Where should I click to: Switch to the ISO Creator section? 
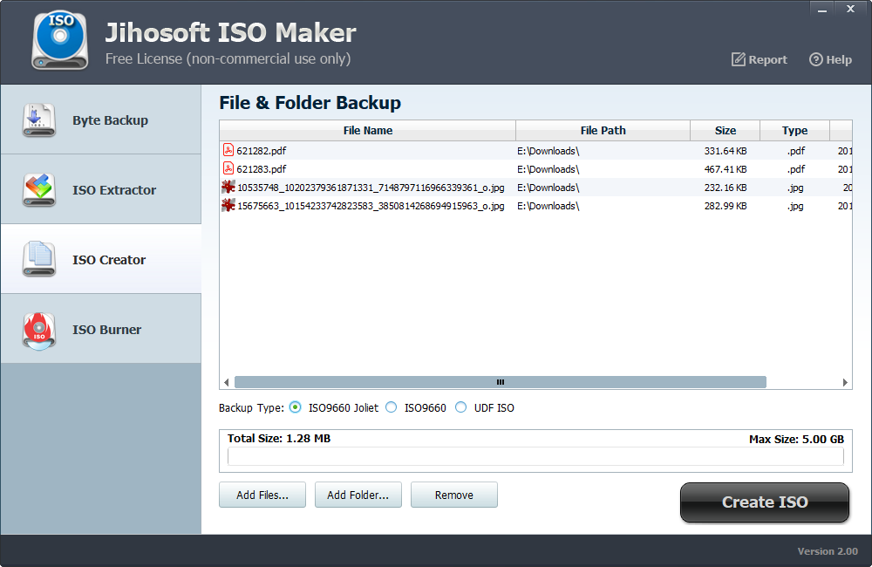[x=100, y=259]
